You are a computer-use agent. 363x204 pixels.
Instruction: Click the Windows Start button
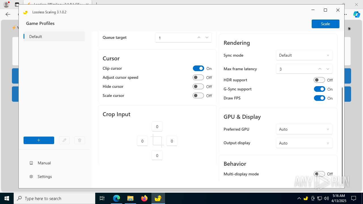7,198
